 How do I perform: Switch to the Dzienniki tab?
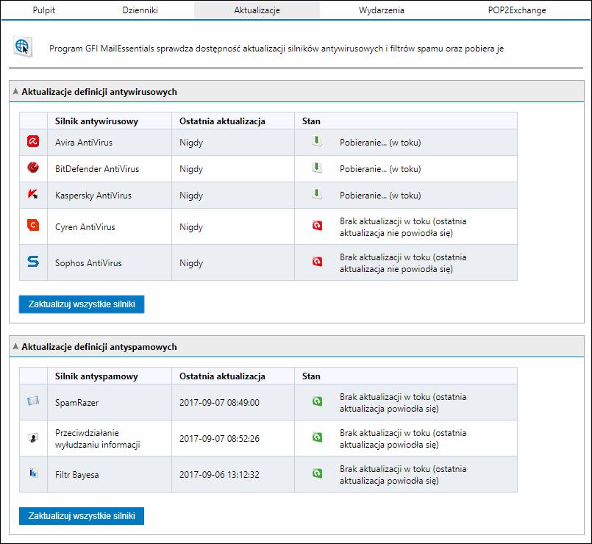[140, 10]
